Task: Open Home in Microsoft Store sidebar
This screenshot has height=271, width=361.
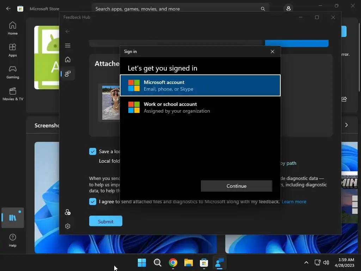Action: 13,28
